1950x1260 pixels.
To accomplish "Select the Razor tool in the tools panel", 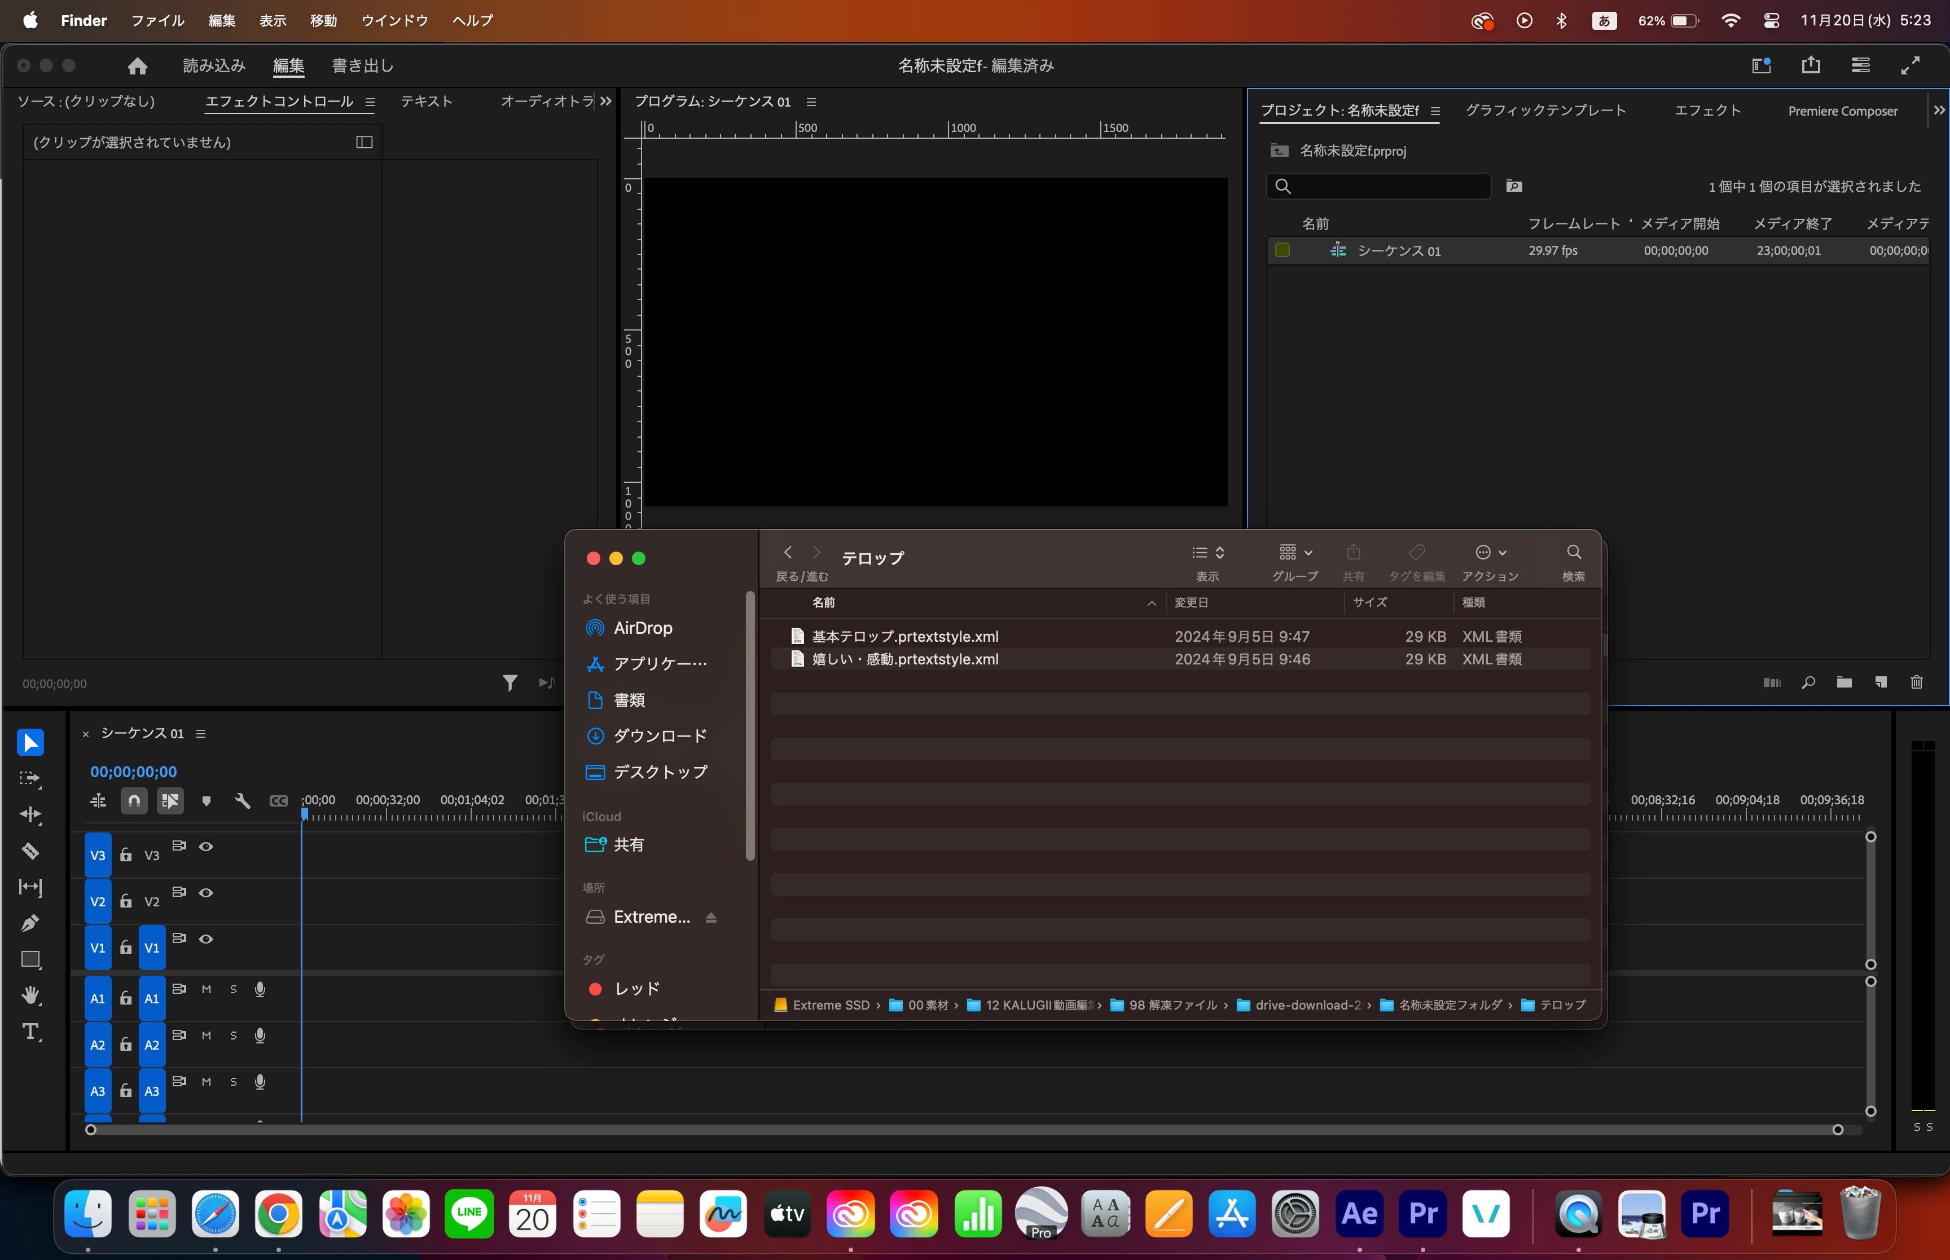I will tap(30, 851).
